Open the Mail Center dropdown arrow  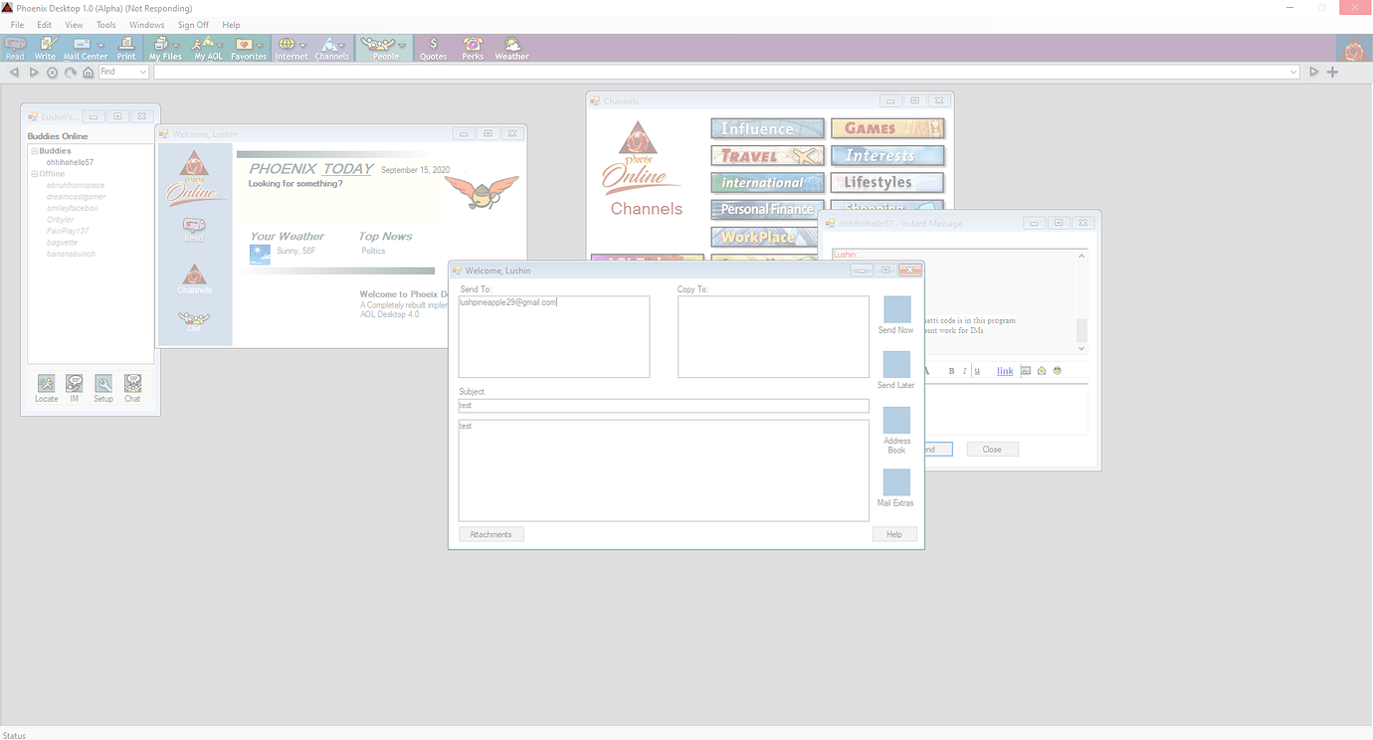tap(100, 44)
